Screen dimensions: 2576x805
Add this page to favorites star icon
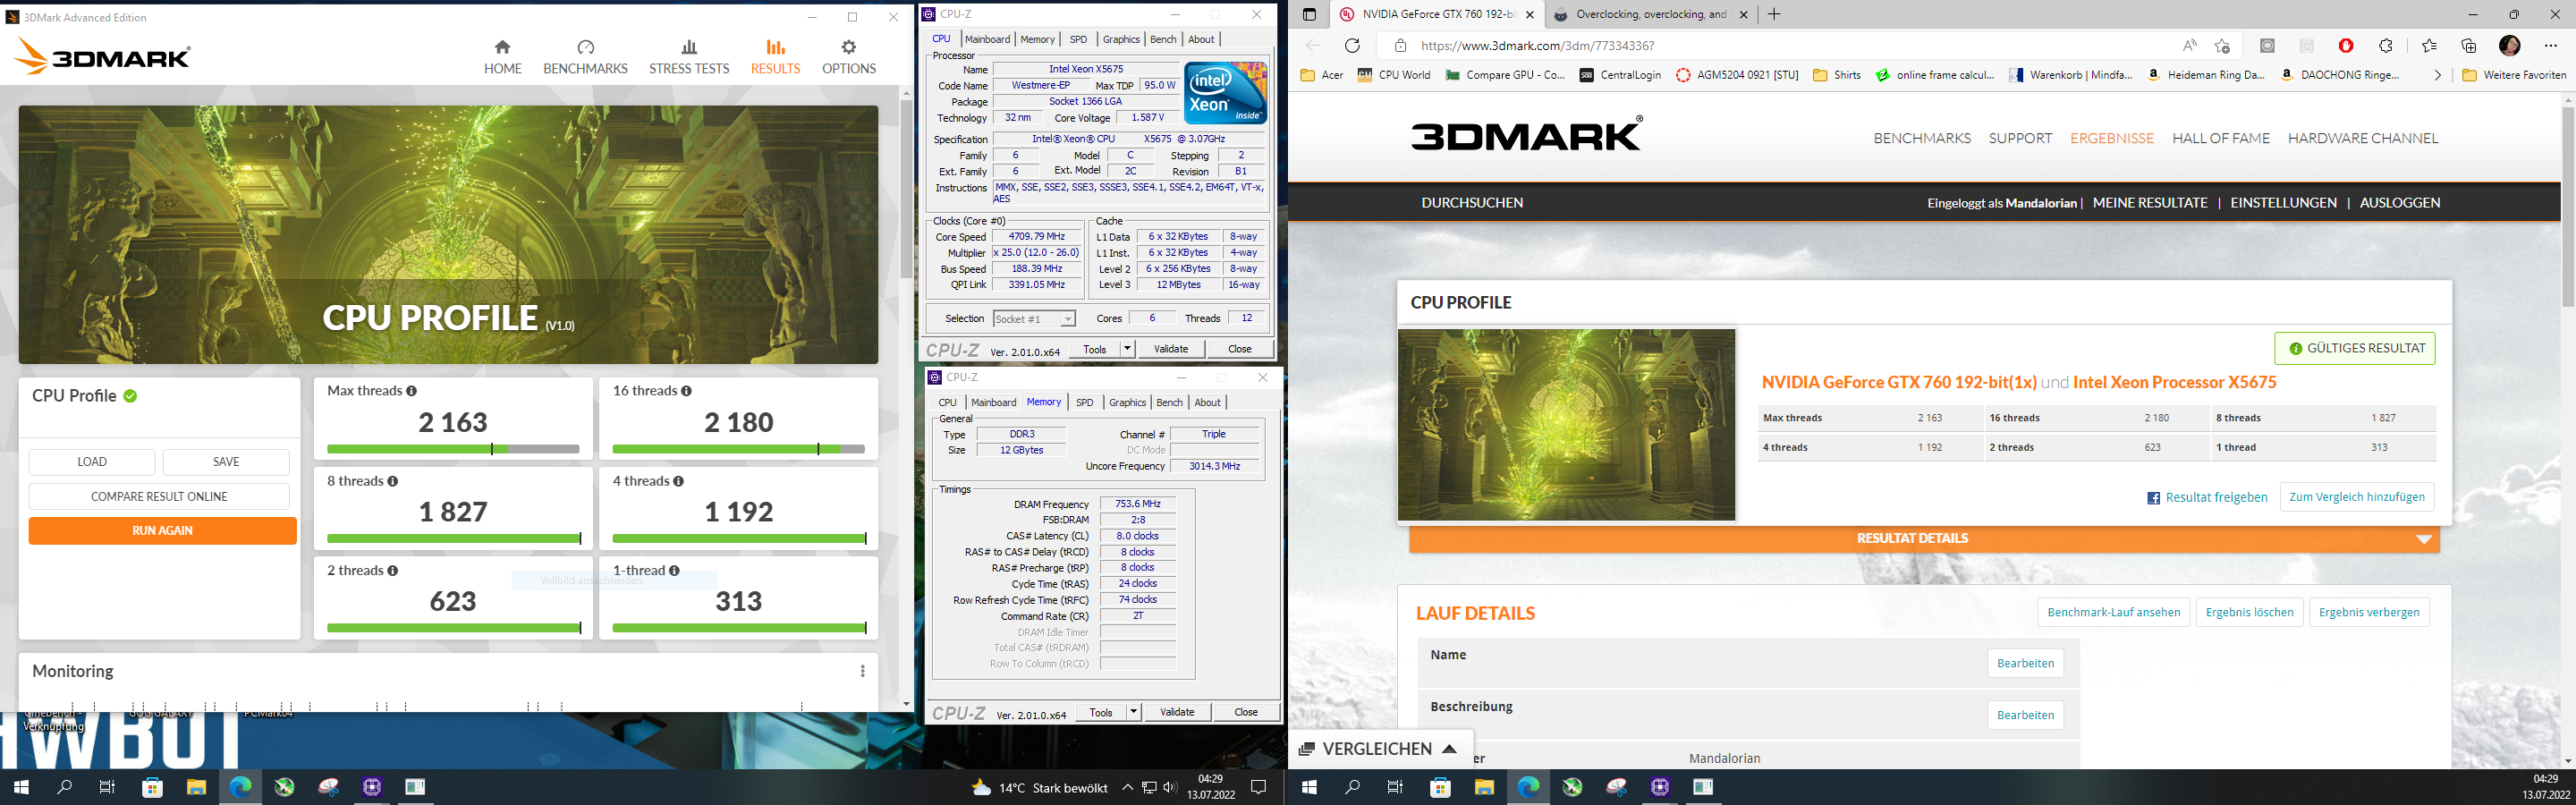tap(2222, 46)
